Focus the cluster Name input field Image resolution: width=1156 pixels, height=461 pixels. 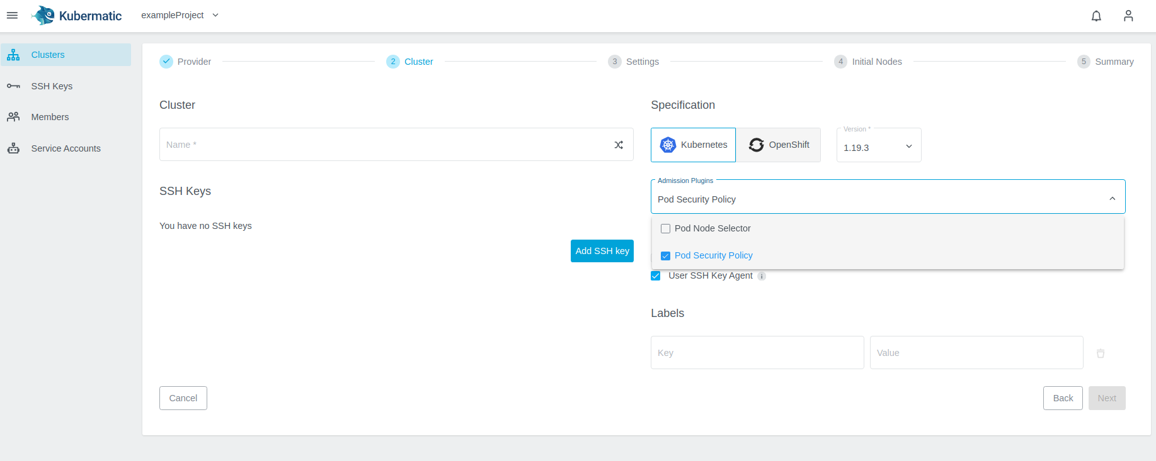coord(384,145)
